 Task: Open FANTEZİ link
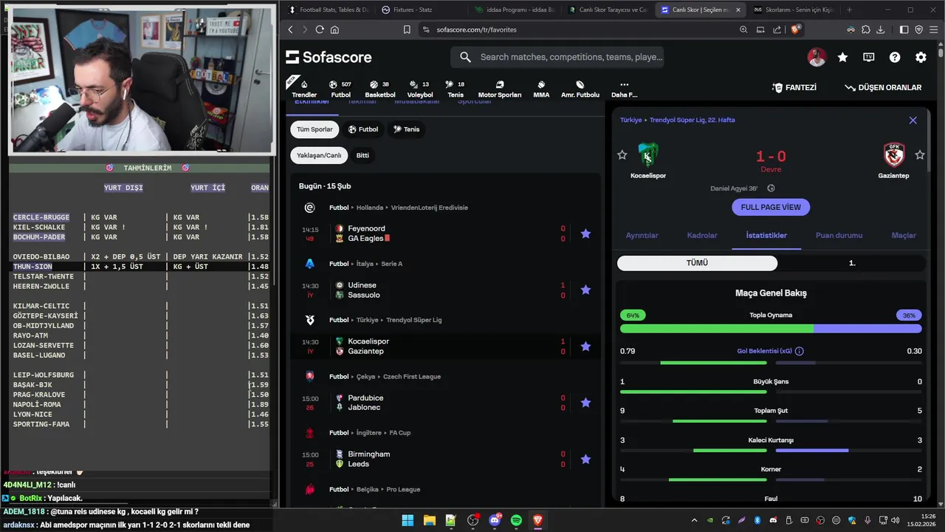(794, 87)
